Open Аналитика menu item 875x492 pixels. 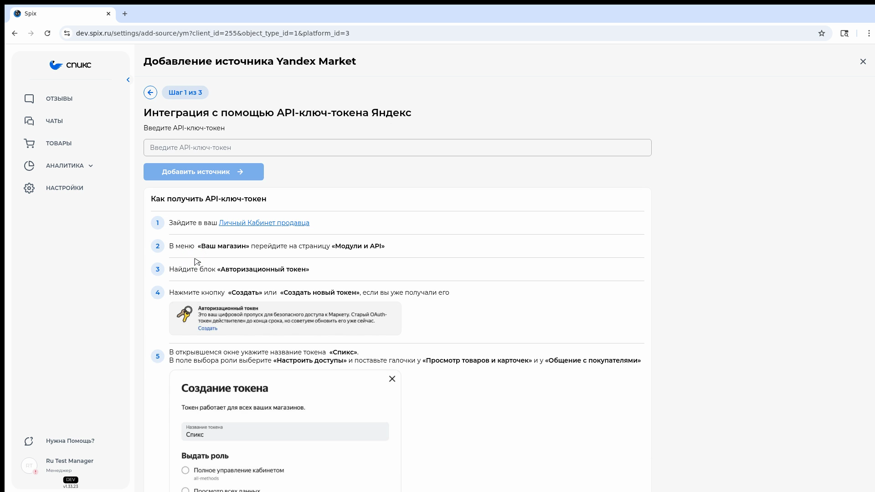click(65, 166)
